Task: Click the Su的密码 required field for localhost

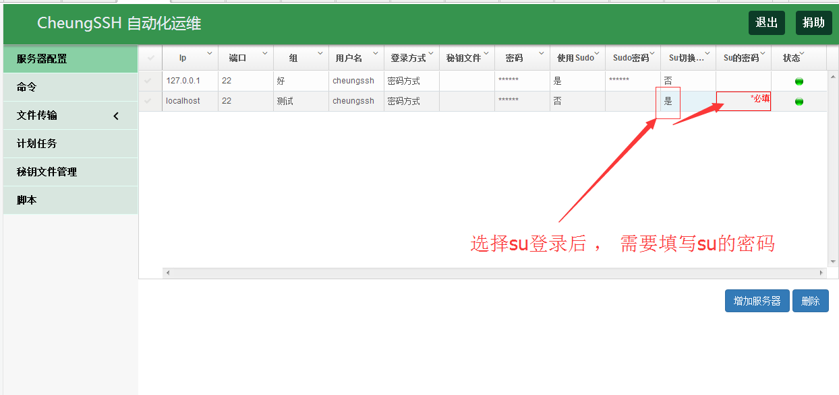Action: tap(744, 101)
